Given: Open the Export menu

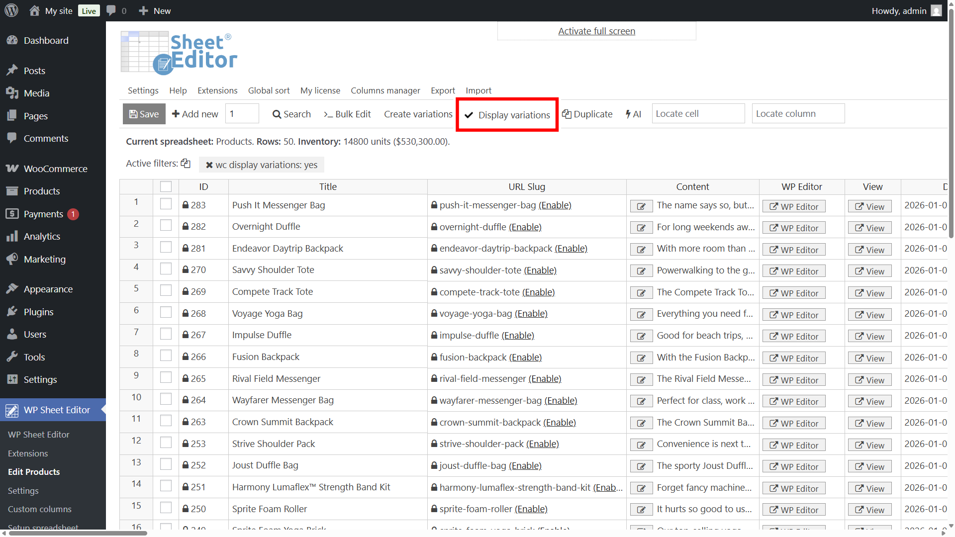Looking at the screenshot, I should [442, 90].
